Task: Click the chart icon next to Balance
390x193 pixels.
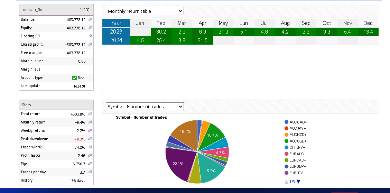Action: click(90, 20)
